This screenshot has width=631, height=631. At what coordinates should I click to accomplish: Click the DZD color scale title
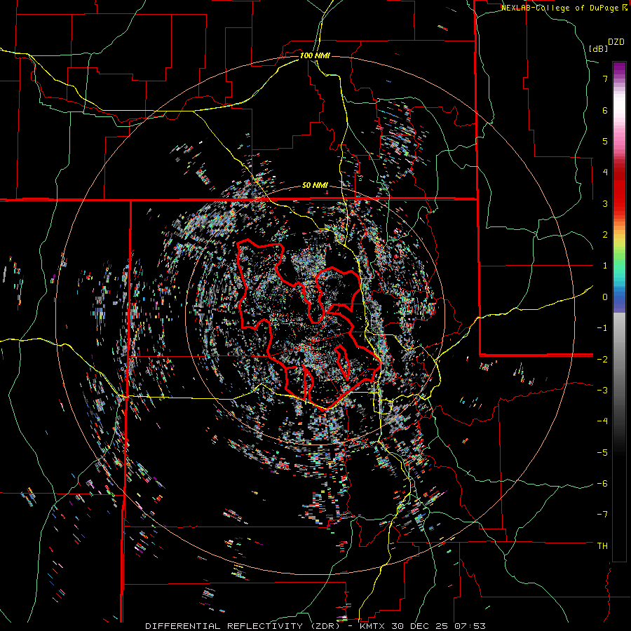pyautogui.click(x=616, y=42)
